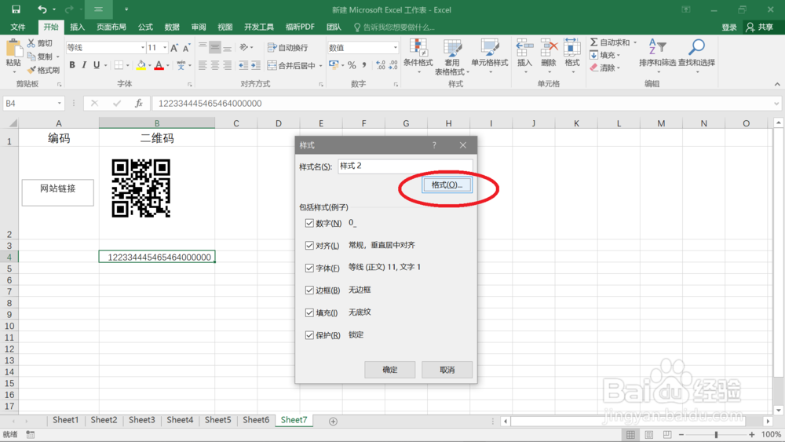Switch to Page Layout view in status bar
Image resolution: width=785 pixels, height=442 pixels.
click(649, 434)
